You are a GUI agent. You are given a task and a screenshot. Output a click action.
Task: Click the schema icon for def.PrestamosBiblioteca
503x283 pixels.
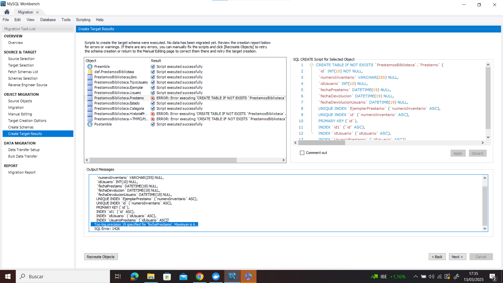pyautogui.click(x=90, y=72)
